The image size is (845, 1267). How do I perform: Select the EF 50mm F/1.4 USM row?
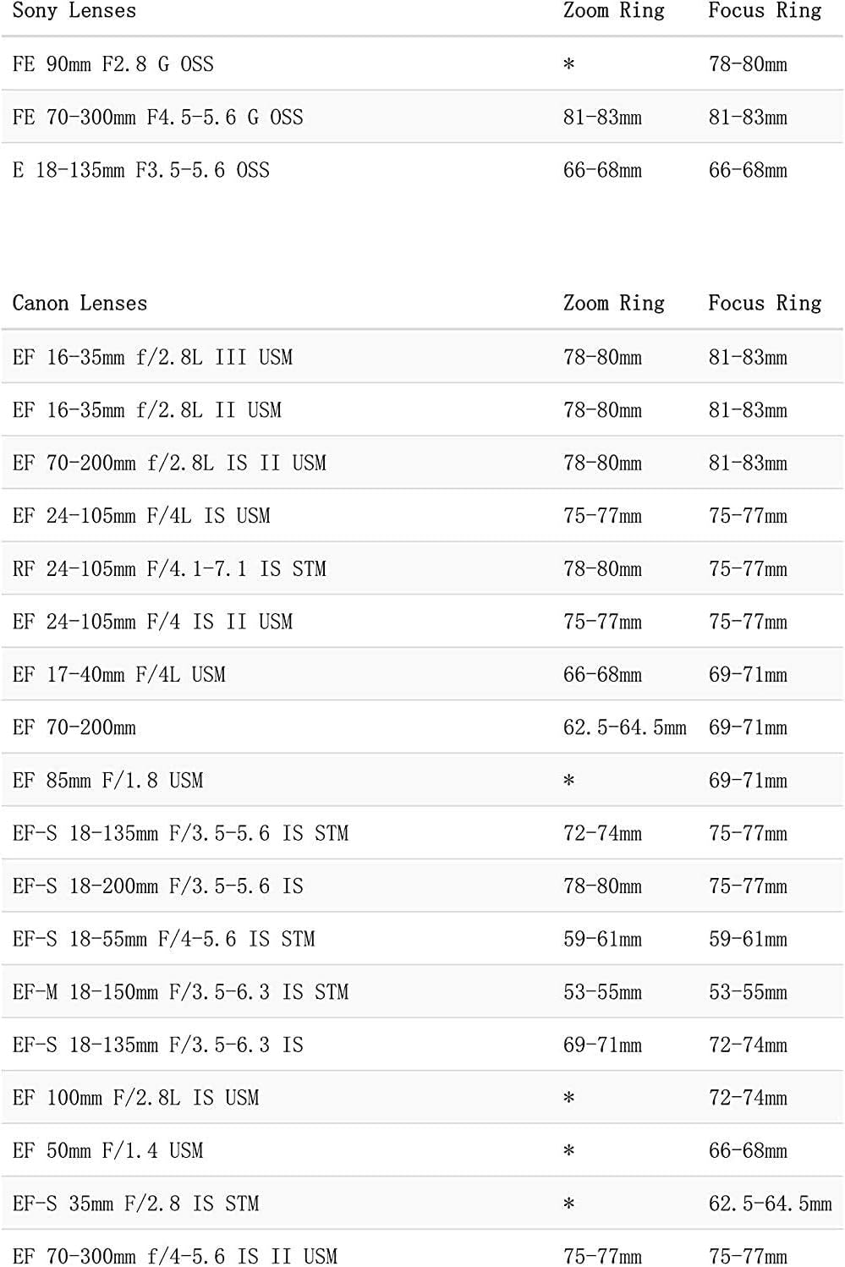pyautogui.click(x=108, y=1150)
